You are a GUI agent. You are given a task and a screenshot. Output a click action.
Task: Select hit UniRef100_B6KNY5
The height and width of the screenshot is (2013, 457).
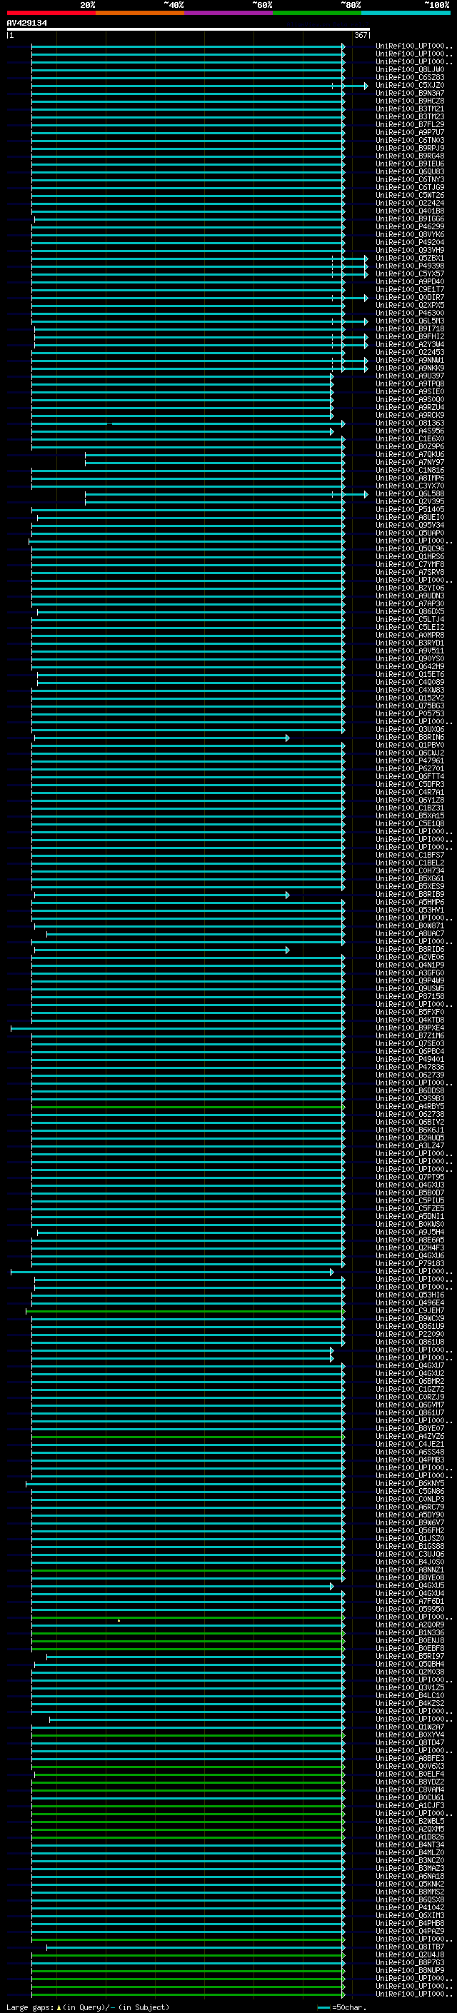410,1483
